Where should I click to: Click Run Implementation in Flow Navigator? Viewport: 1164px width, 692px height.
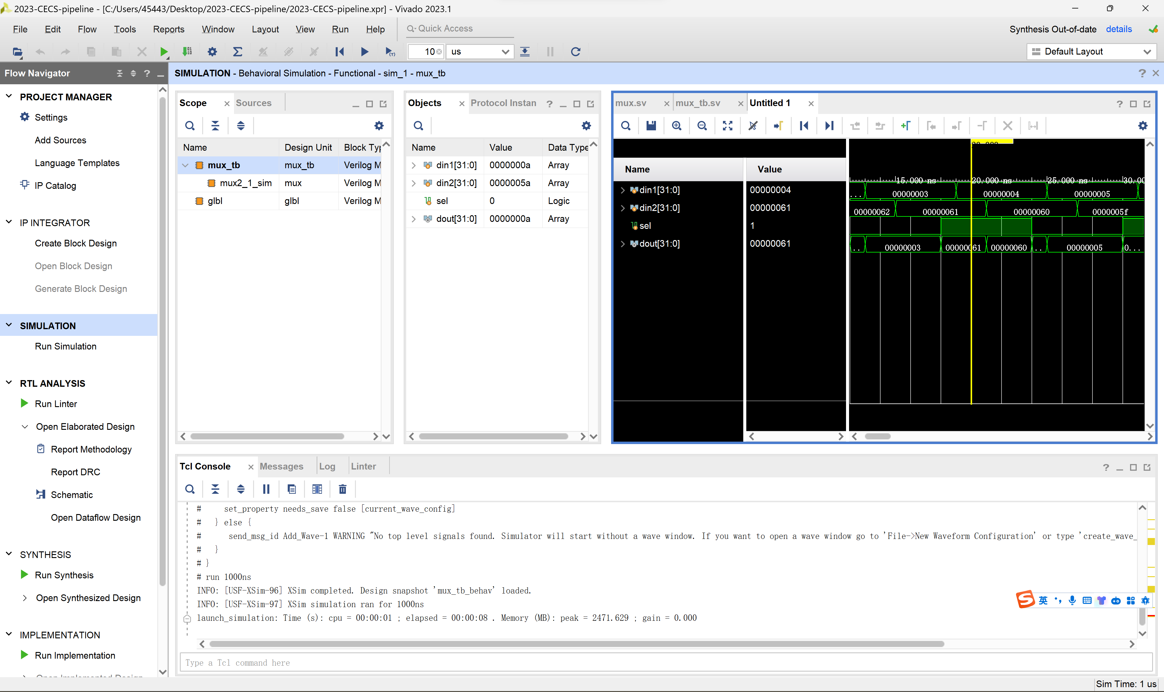pyautogui.click(x=75, y=656)
